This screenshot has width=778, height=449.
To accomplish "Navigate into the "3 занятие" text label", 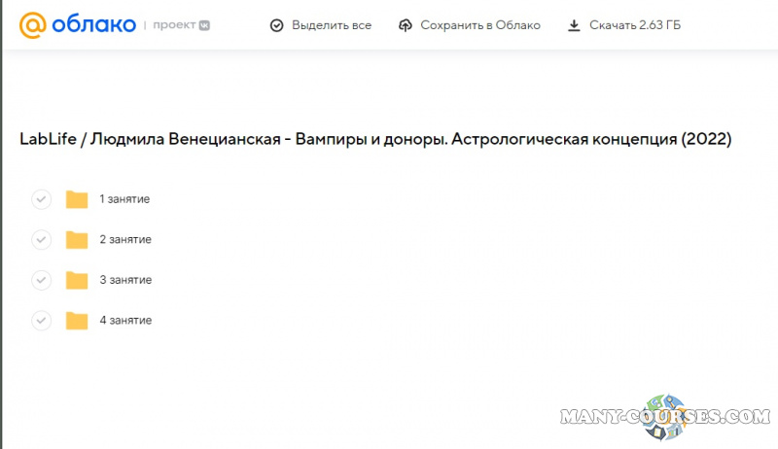I will point(125,280).
